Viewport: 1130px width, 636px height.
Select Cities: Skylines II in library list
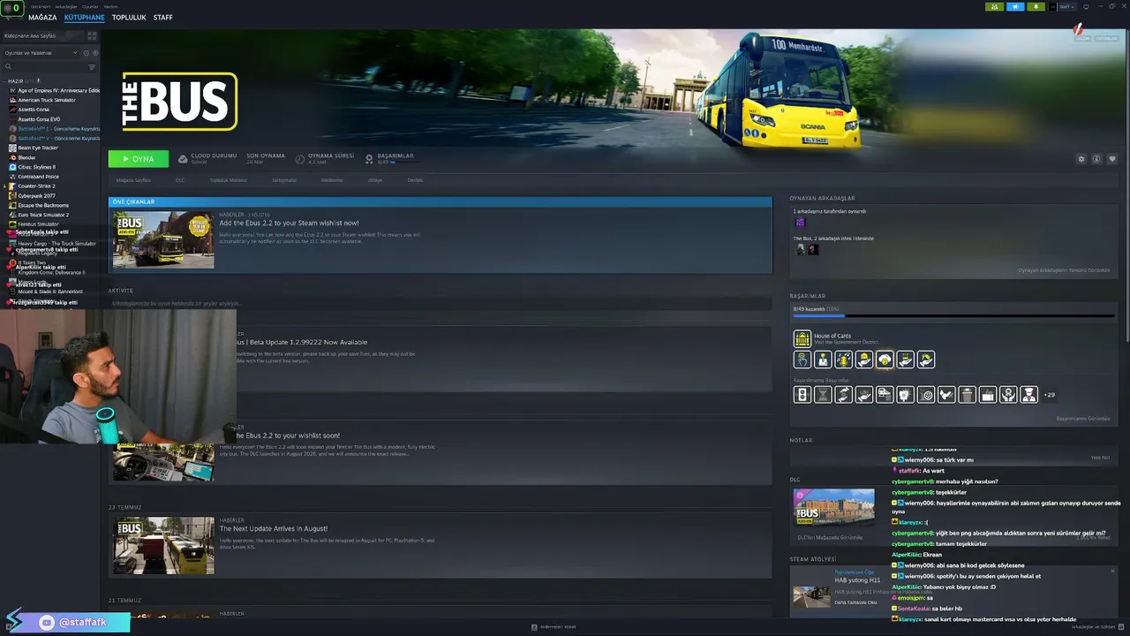point(32,167)
